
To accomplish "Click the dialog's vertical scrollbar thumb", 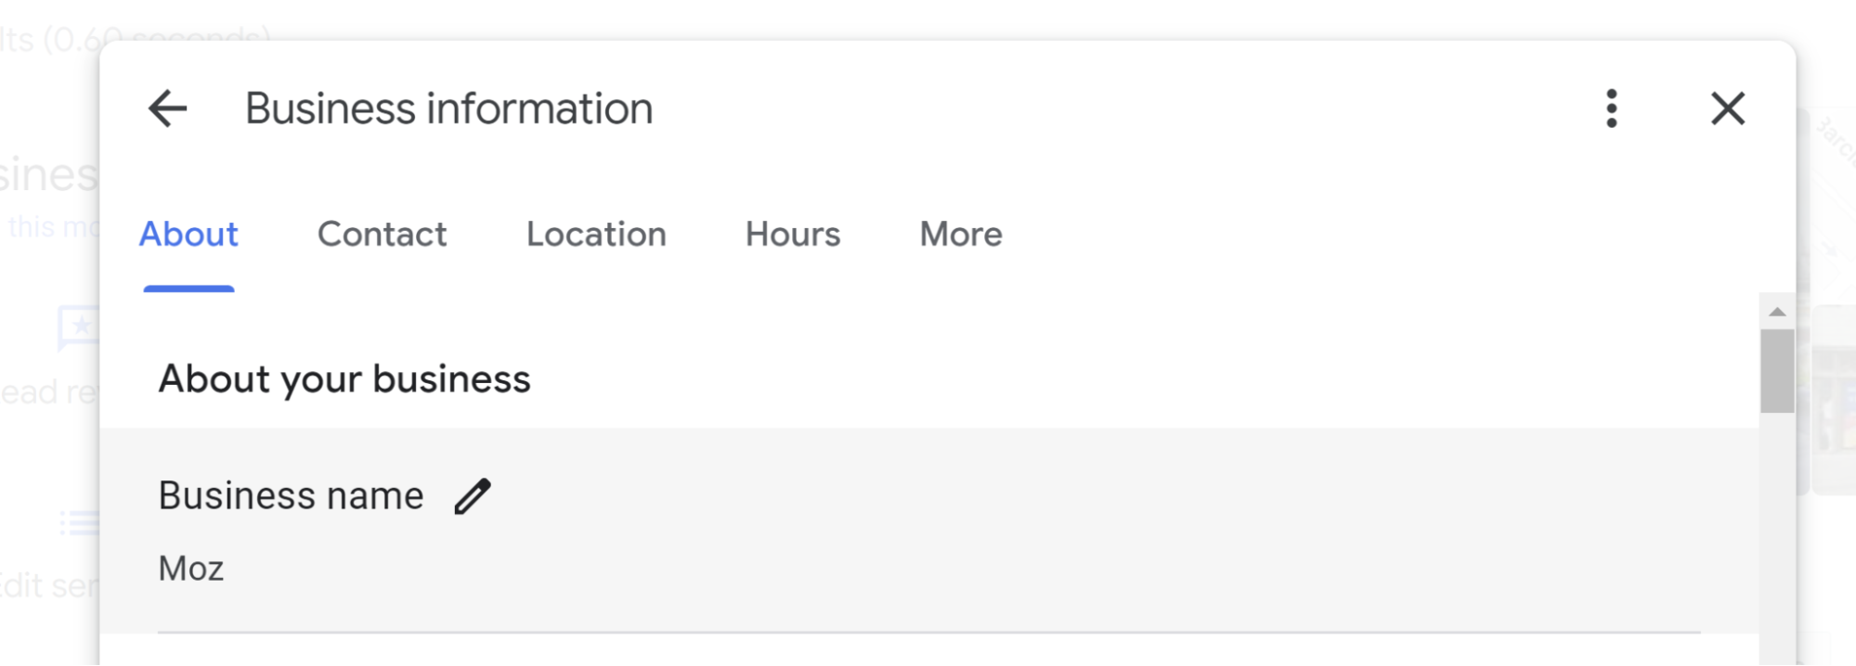I will pos(1777,371).
